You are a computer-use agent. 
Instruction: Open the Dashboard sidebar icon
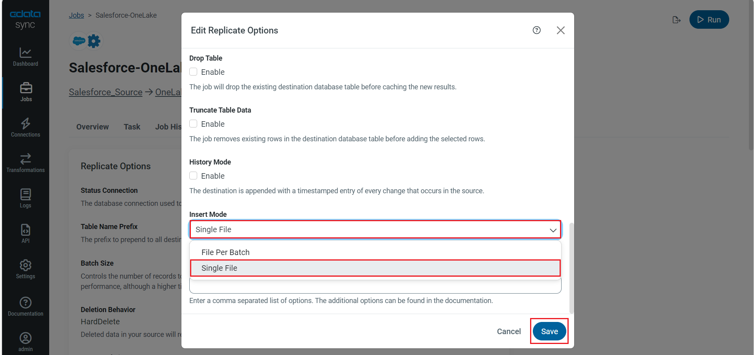[x=26, y=57]
